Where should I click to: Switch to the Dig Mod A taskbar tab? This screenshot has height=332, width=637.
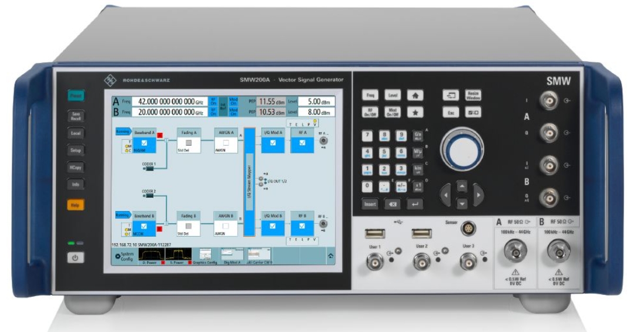point(232,255)
